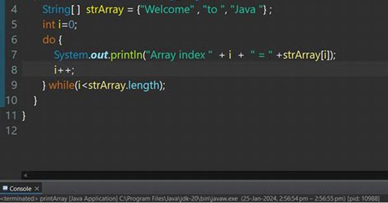Viewport: 388px width, 203px height.
Task: Click the Console view icon
Action: [x=5, y=188]
